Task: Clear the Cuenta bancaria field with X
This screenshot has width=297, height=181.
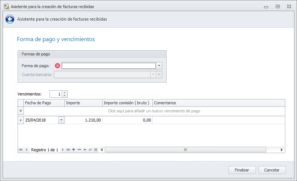Action: pyautogui.click(x=159, y=75)
